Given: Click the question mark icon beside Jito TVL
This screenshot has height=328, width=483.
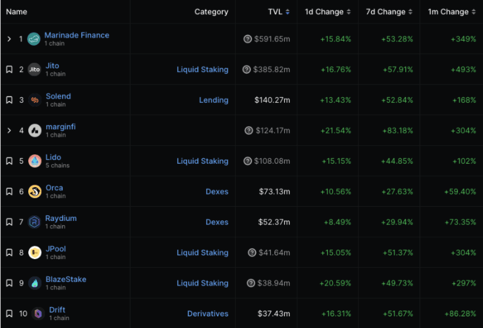Looking at the screenshot, I should tap(247, 70).
